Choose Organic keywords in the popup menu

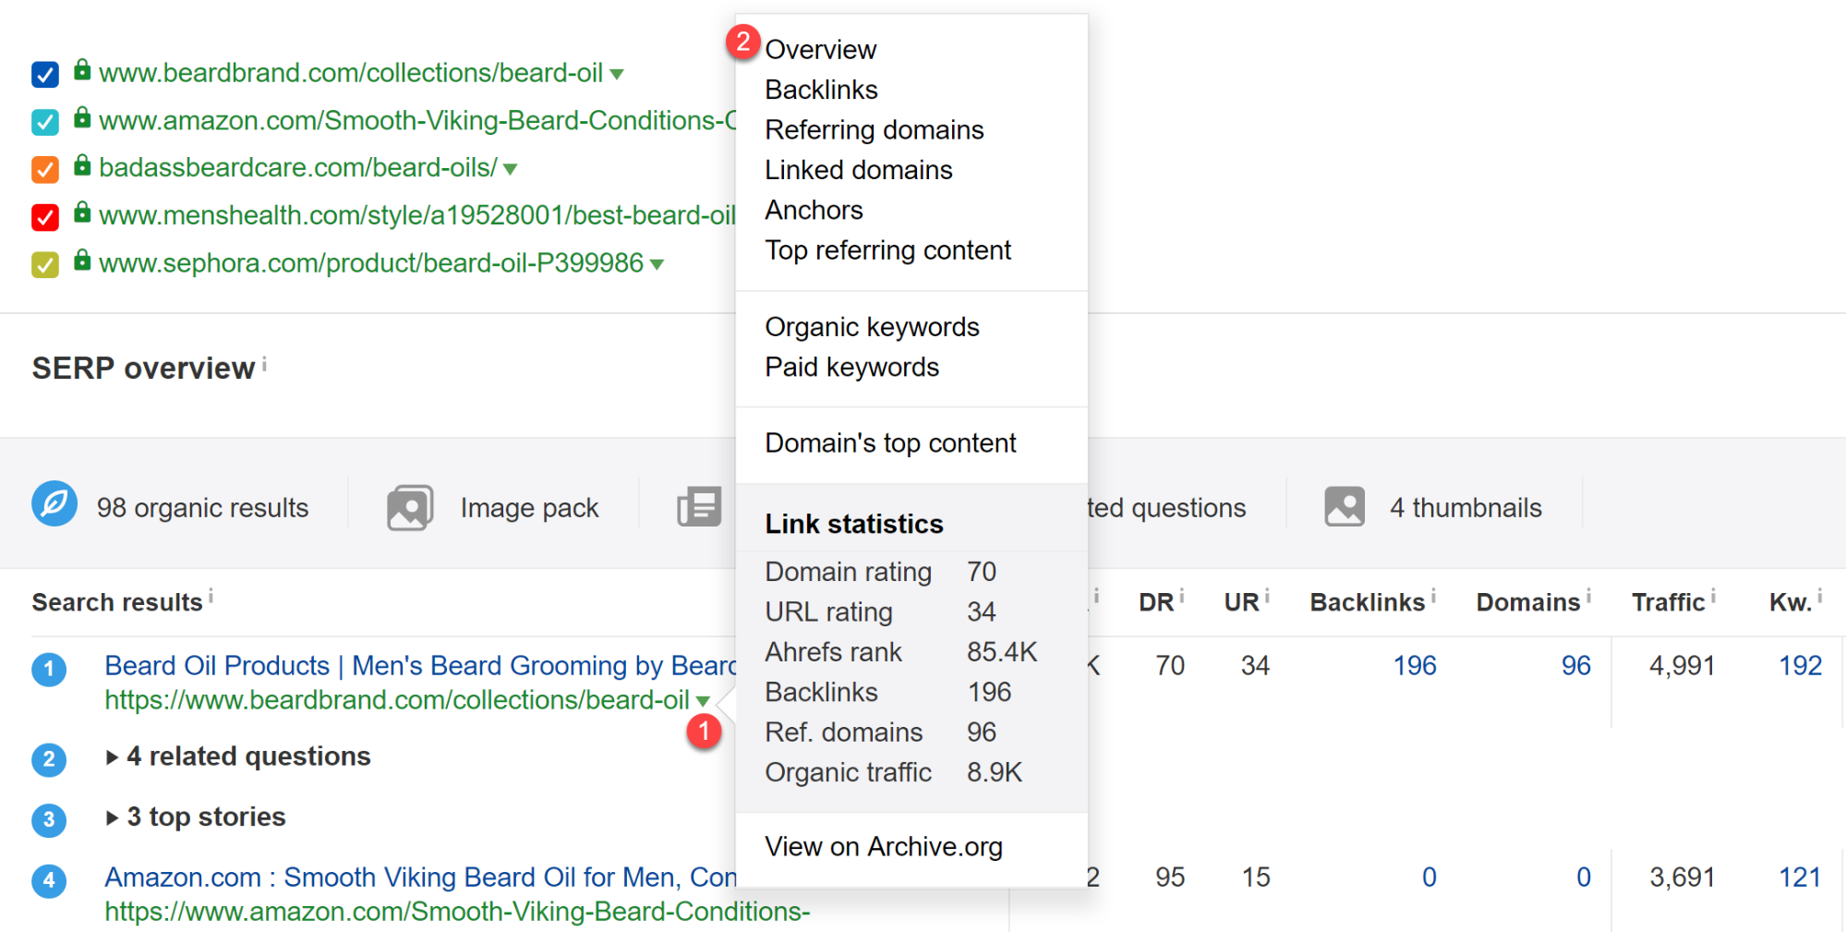pyautogui.click(x=871, y=327)
